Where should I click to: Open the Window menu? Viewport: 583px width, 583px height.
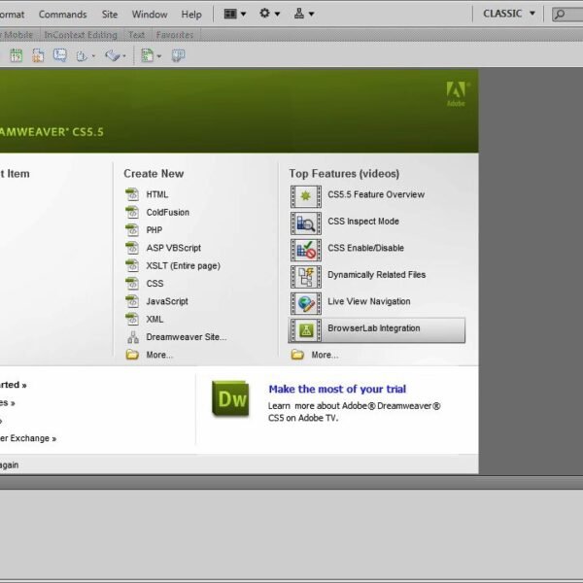pyautogui.click(x=150, y=15)
